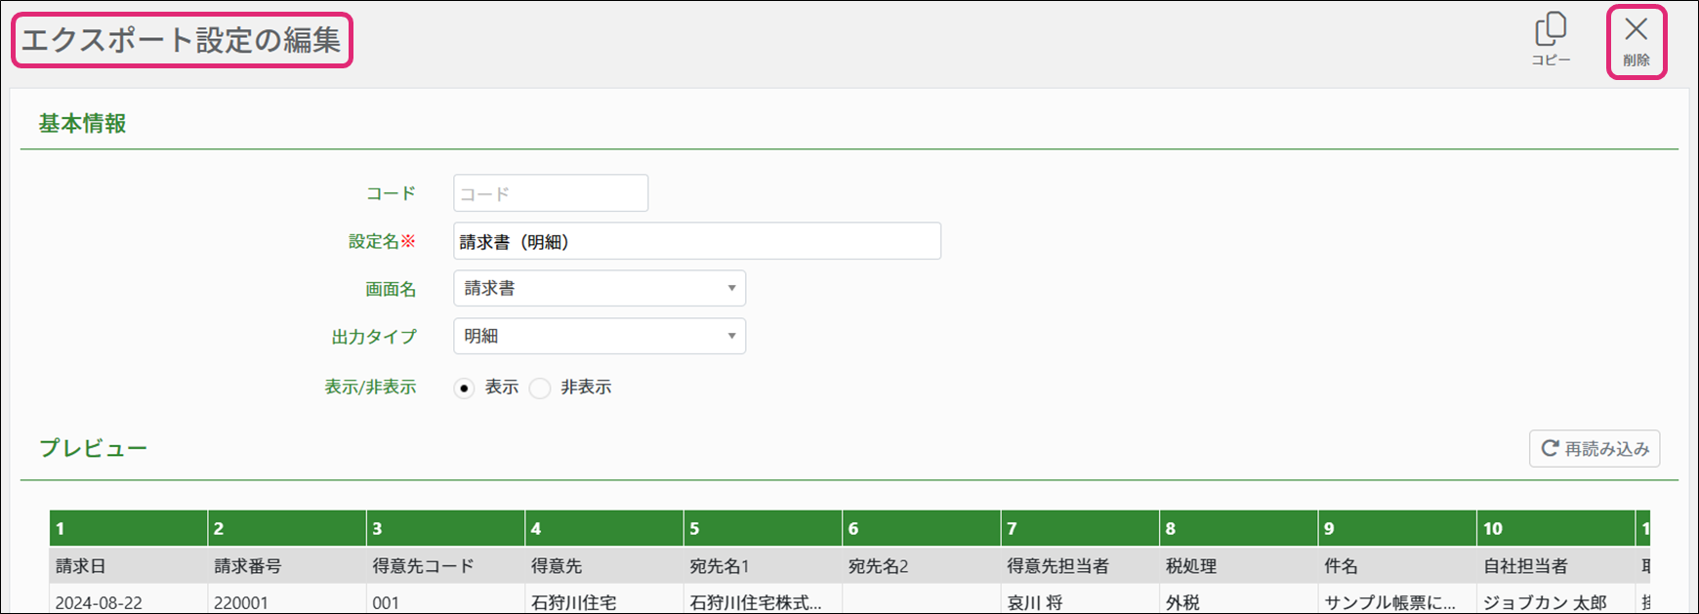The height and width of the screenshot is (614, 1699).
Task: Click the 税処理 column label
Action: pyautogui.click(x=1190, y=566)
